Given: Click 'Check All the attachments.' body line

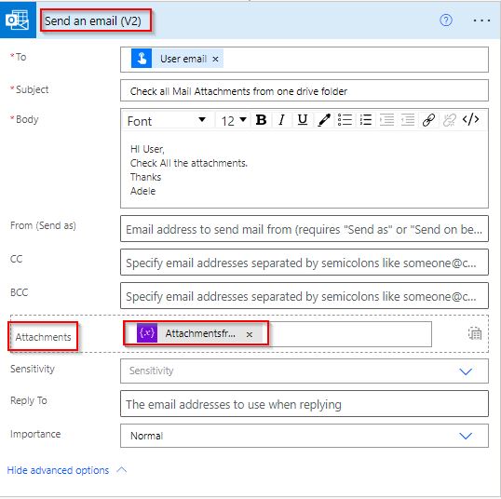Looking at the screenshot, I should 188,163.
